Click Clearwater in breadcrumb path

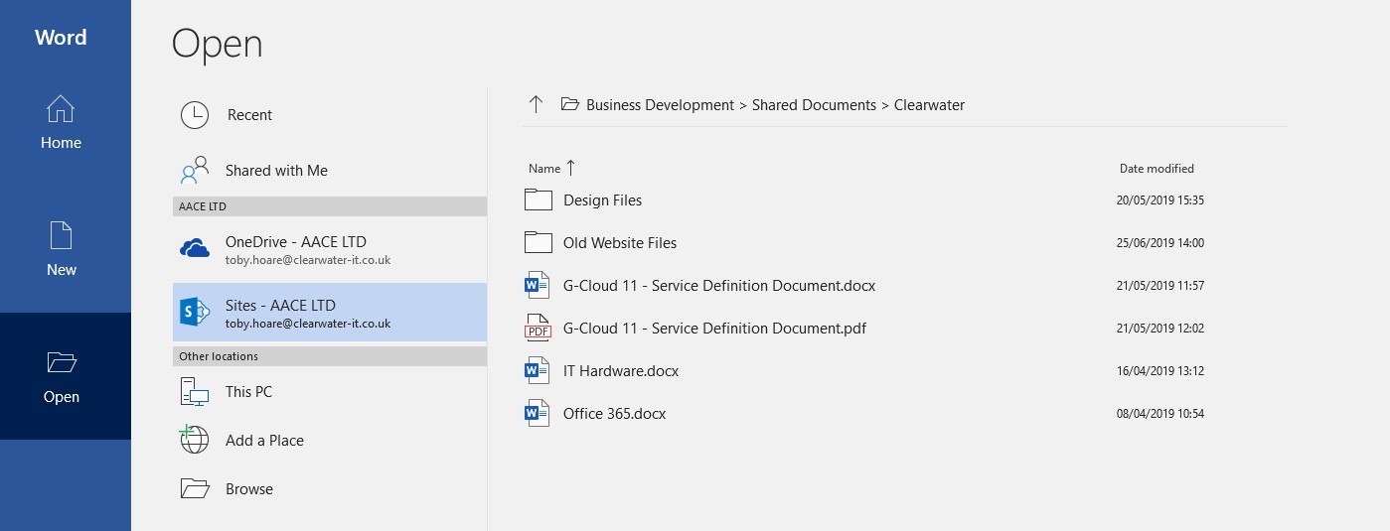click(x=929, y=105)
